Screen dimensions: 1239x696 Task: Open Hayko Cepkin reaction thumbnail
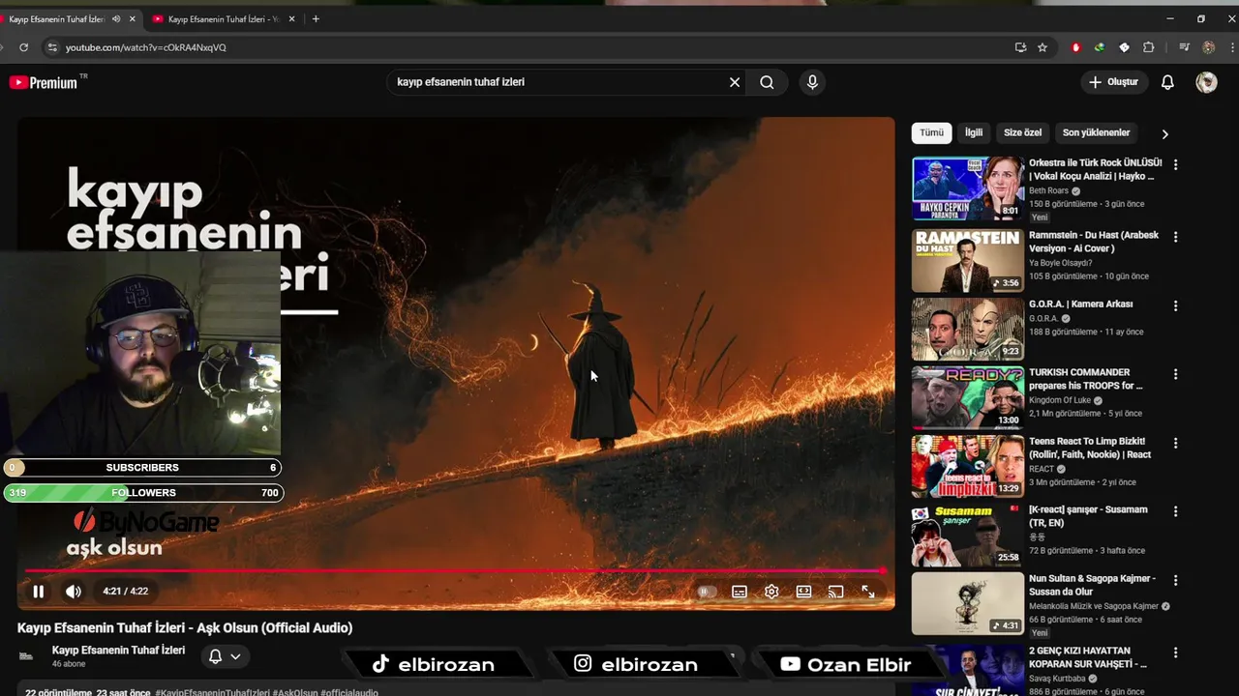point(967,188)
